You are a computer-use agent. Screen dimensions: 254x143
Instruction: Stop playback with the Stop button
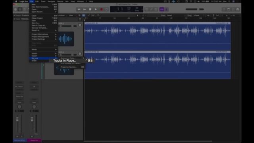[x=90, y=10]
